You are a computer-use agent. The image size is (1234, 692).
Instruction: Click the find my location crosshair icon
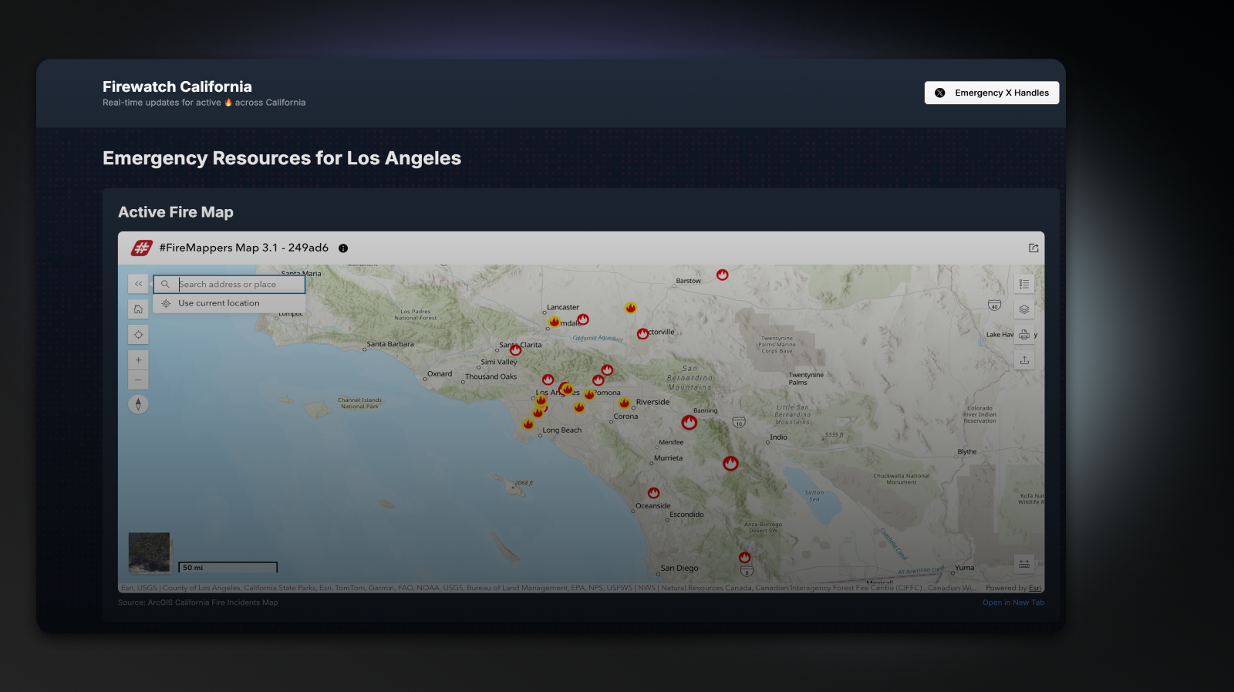point(138,335)
